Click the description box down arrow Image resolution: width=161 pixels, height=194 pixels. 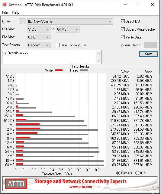coord(98,61)
